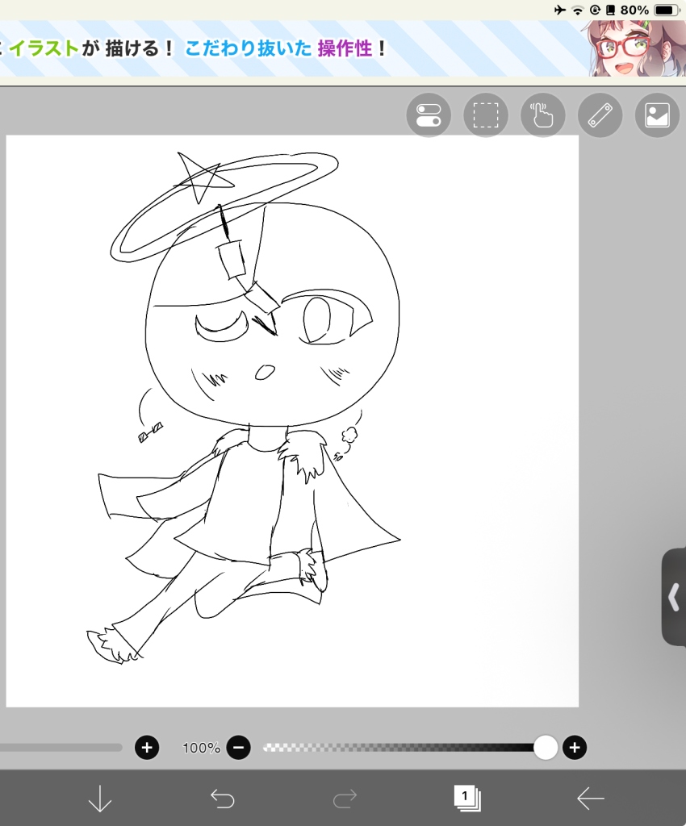Toggle the view mode switch icon
The image size is (686, 826).
click(429, 115)
